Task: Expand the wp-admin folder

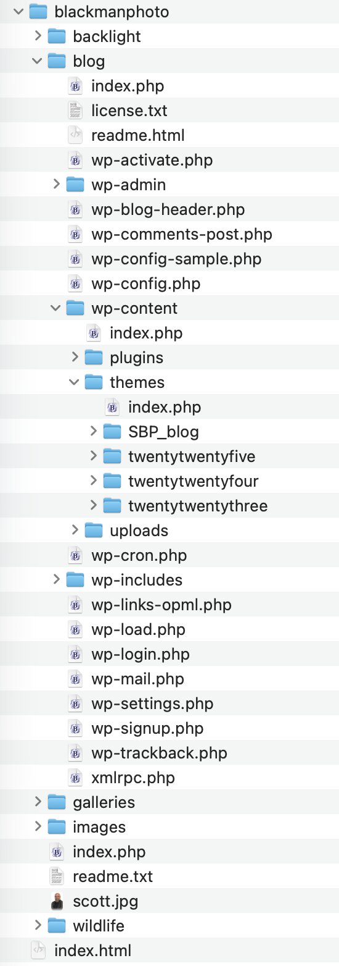Action: coord(56,185)
